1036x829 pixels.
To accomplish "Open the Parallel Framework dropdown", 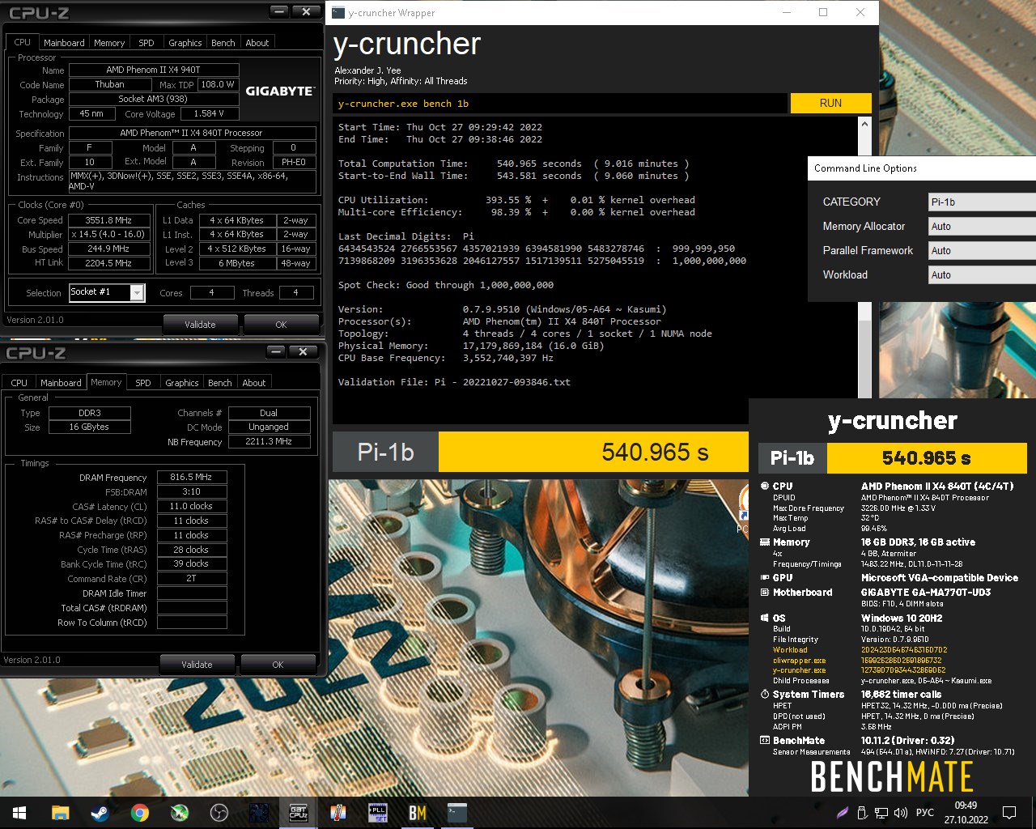I will pyautogui.click(x=982, y=250).
